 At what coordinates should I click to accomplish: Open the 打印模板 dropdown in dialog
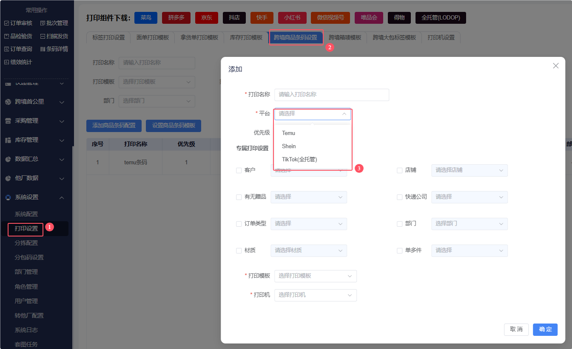[x=315, y=276]
